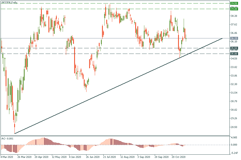Click the 0.000 oscillator zero-level label

point(234,145)
